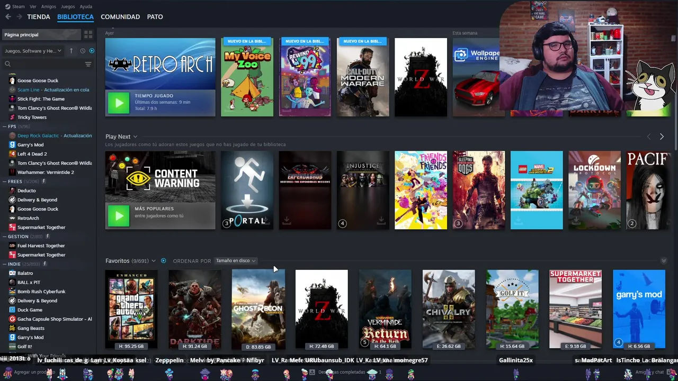Open the PATO profile tab
Viewport: 678px width, 381px height.
[155, 17]
